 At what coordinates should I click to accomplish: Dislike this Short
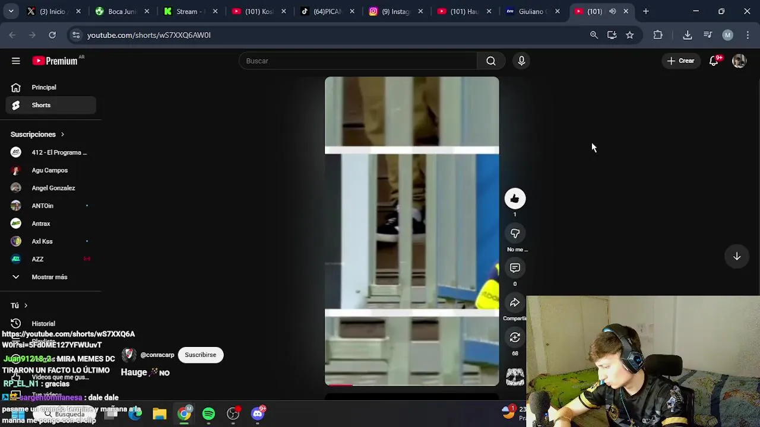[515, 234]
